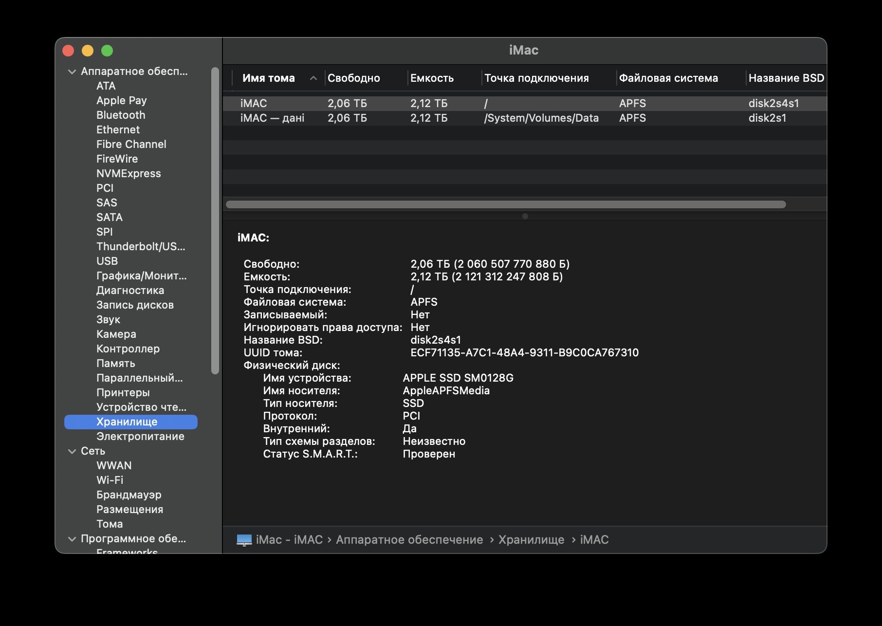The image size is (882, 626).
Task: Select Звук hardware entry
Action: point(108,320)
